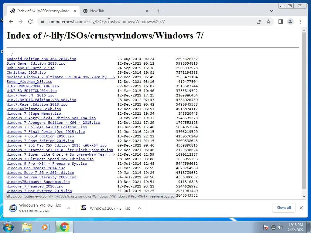Open the Windows Start menu
The image size is (311, 233).
pos(8,227)
